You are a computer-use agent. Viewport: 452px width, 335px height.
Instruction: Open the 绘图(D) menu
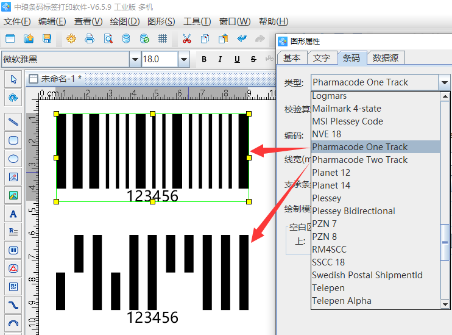pyautogui.click(x=125, y=21)
